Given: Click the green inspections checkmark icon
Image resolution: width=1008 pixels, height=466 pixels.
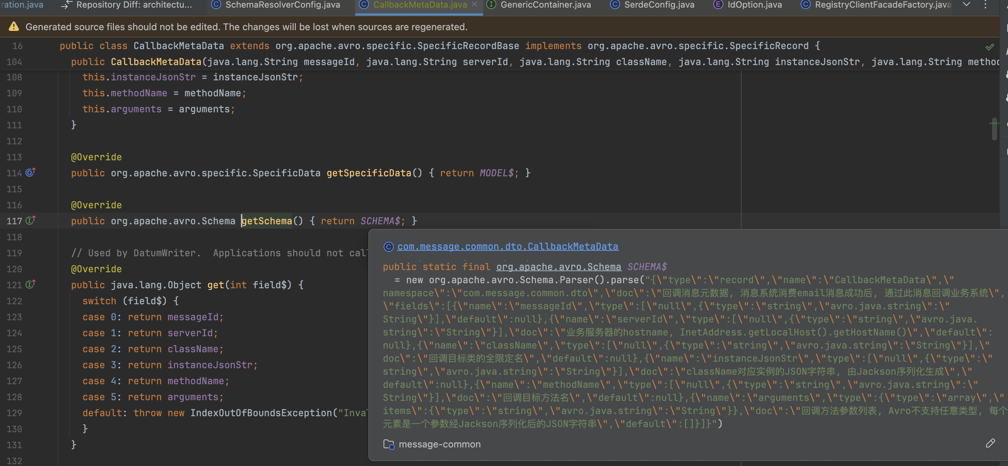Looking at the screenshot, I should pos(989,47).
